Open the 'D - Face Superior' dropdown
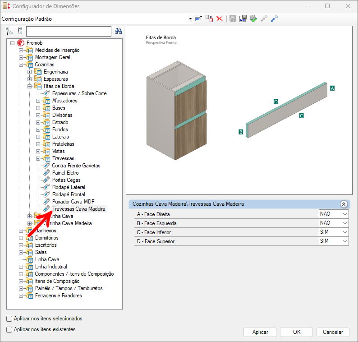 (x=345, y=241)
